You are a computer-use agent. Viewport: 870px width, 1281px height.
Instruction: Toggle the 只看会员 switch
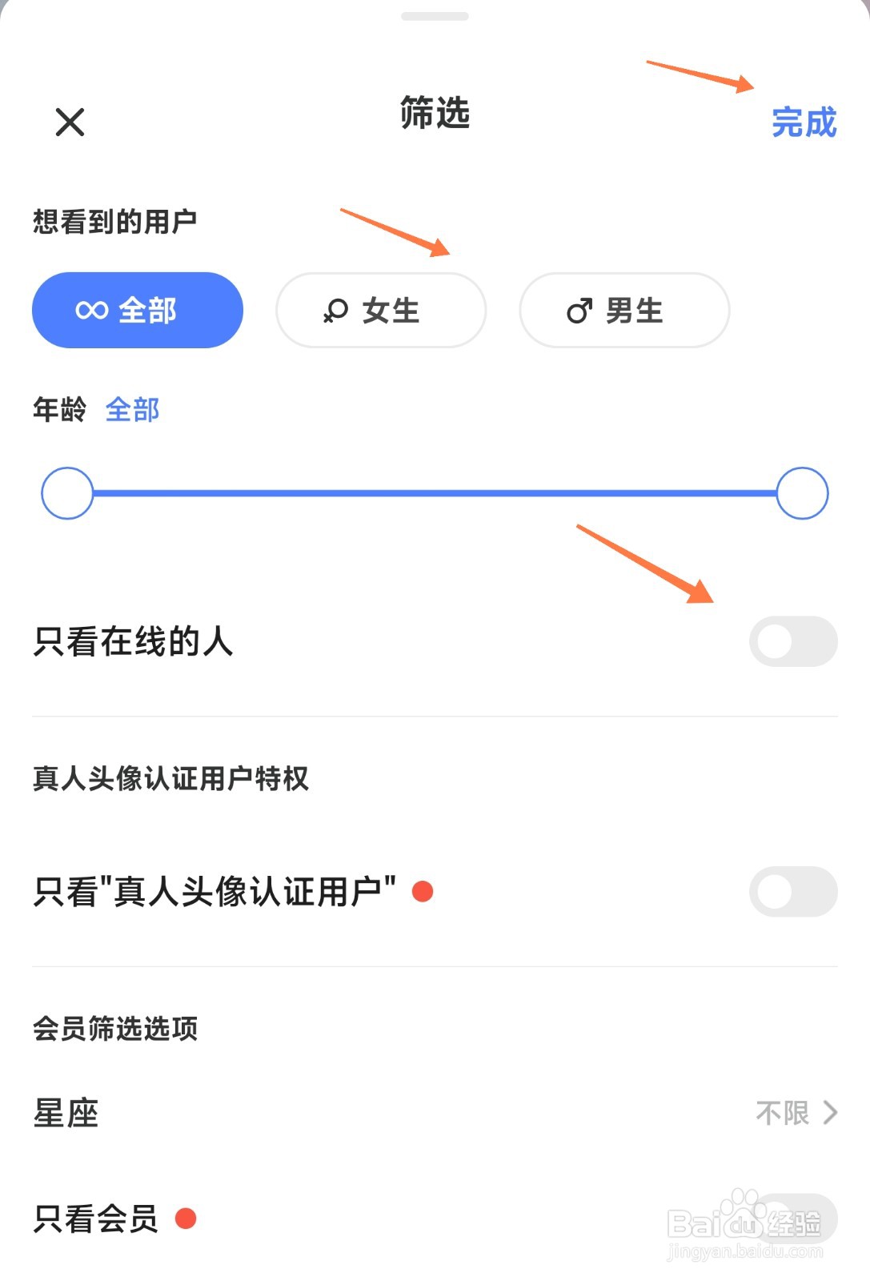tap(793, 1219)
